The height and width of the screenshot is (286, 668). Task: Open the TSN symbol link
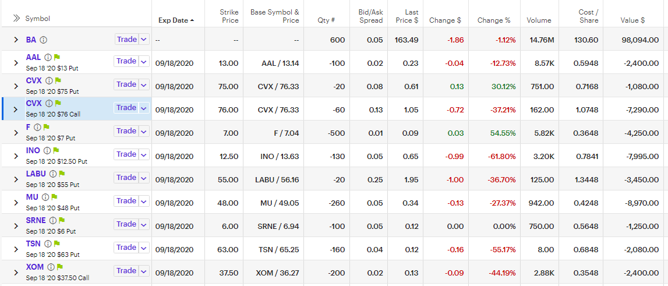click(x=33, y=243)
